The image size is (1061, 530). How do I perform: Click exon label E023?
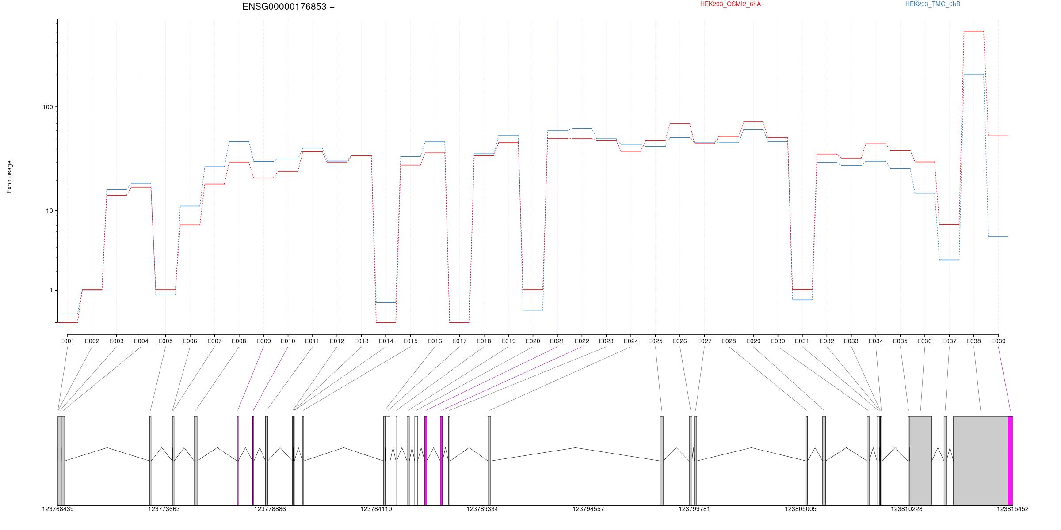[x=606, y=341]
